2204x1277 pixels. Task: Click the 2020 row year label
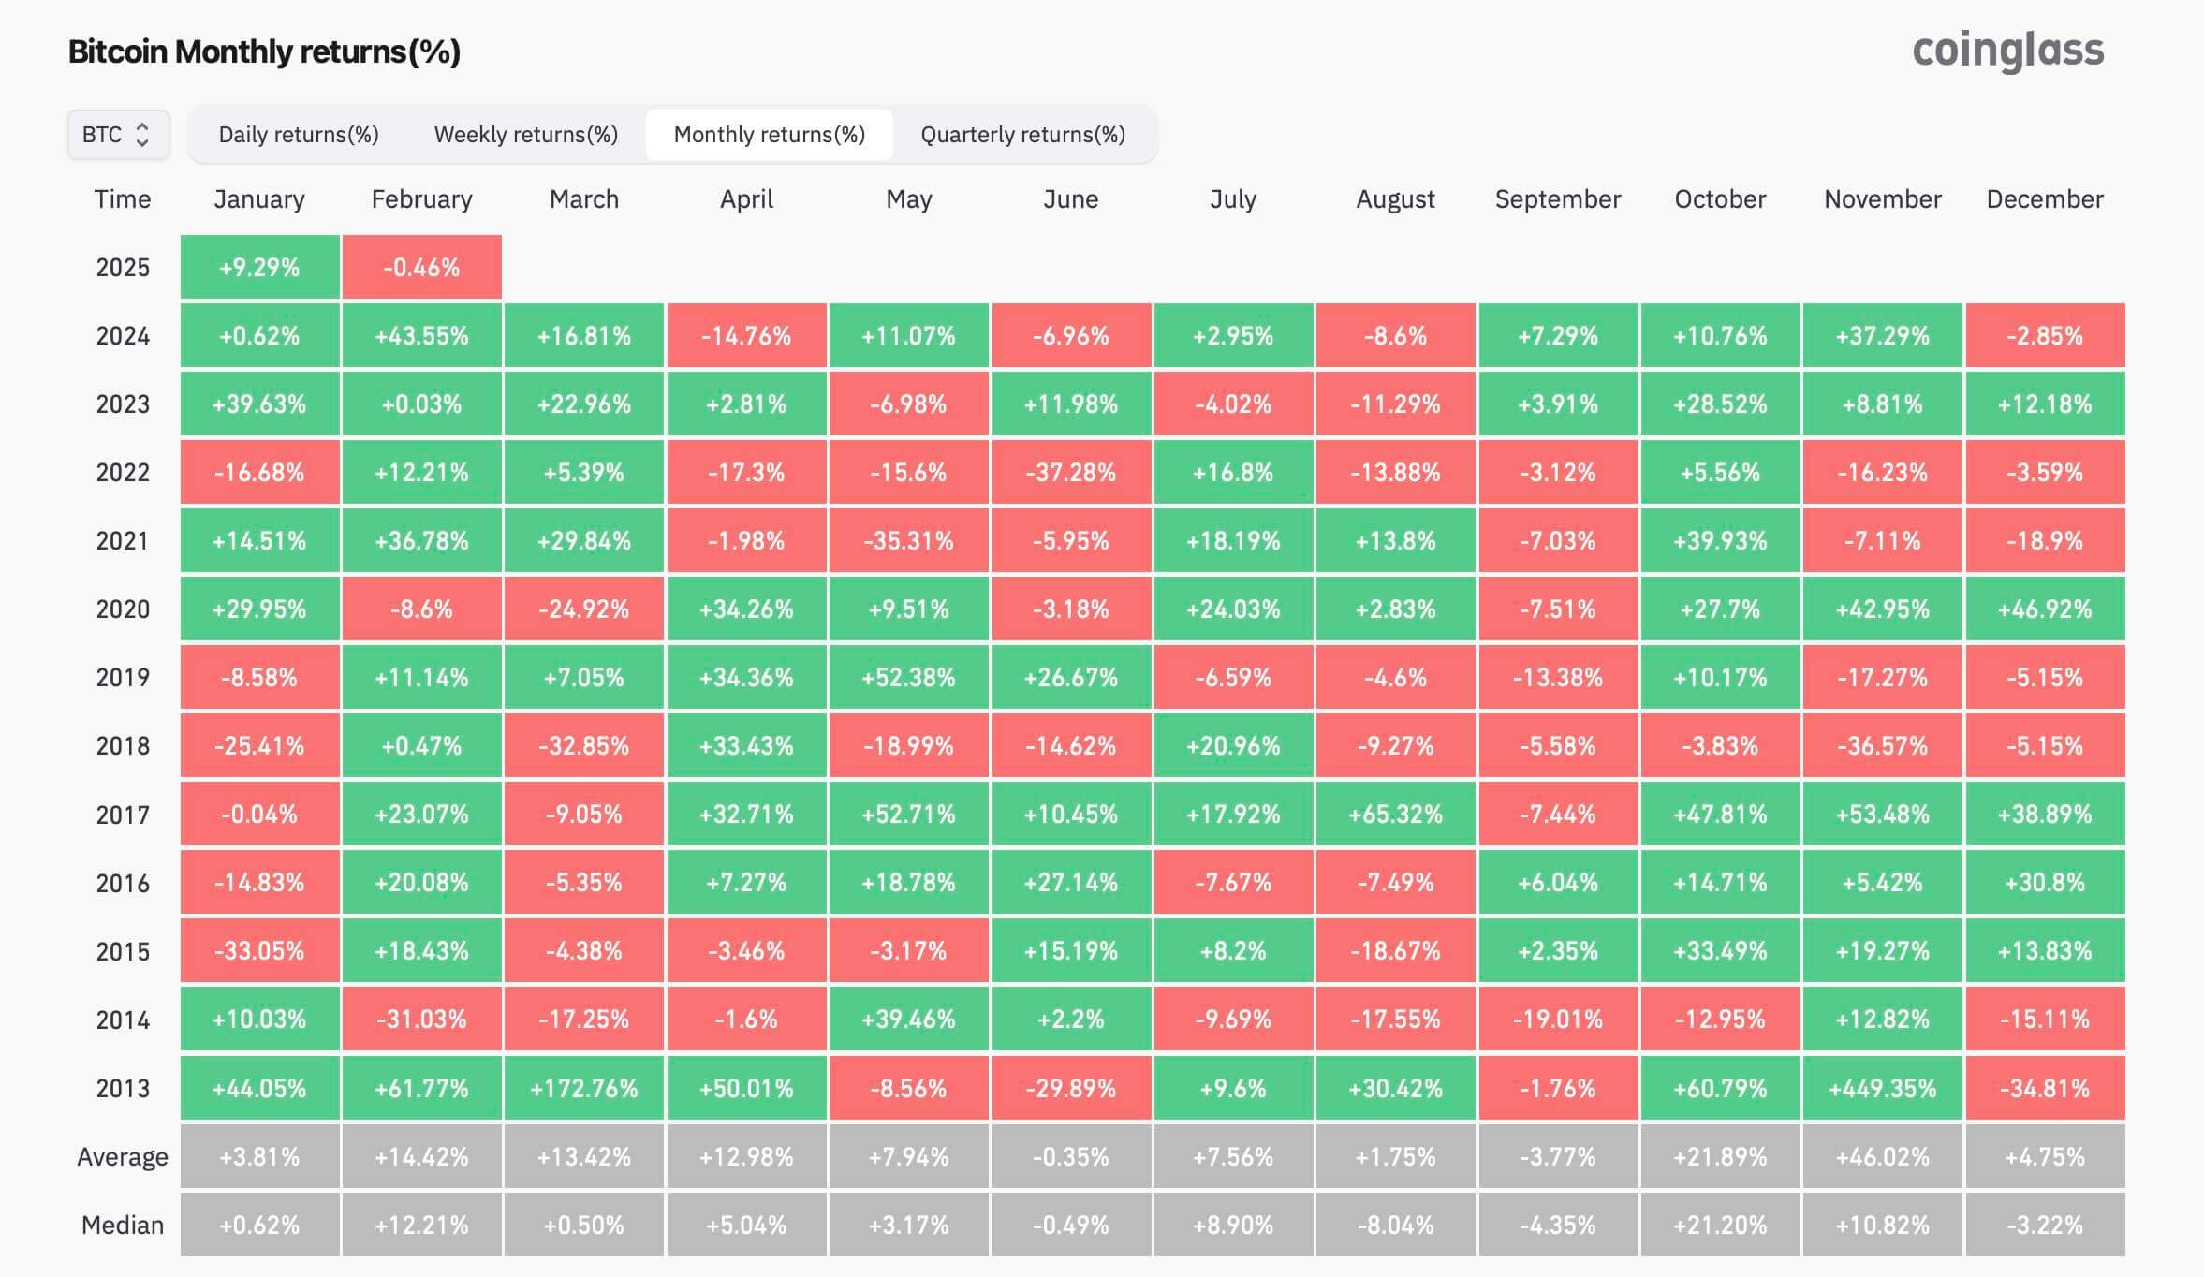pyautogui.click(x=123, y=609)
